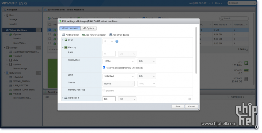Click the Hard disk 1 drive icon
The height and width of the screenshot is (133, 262).
point(66,98)
